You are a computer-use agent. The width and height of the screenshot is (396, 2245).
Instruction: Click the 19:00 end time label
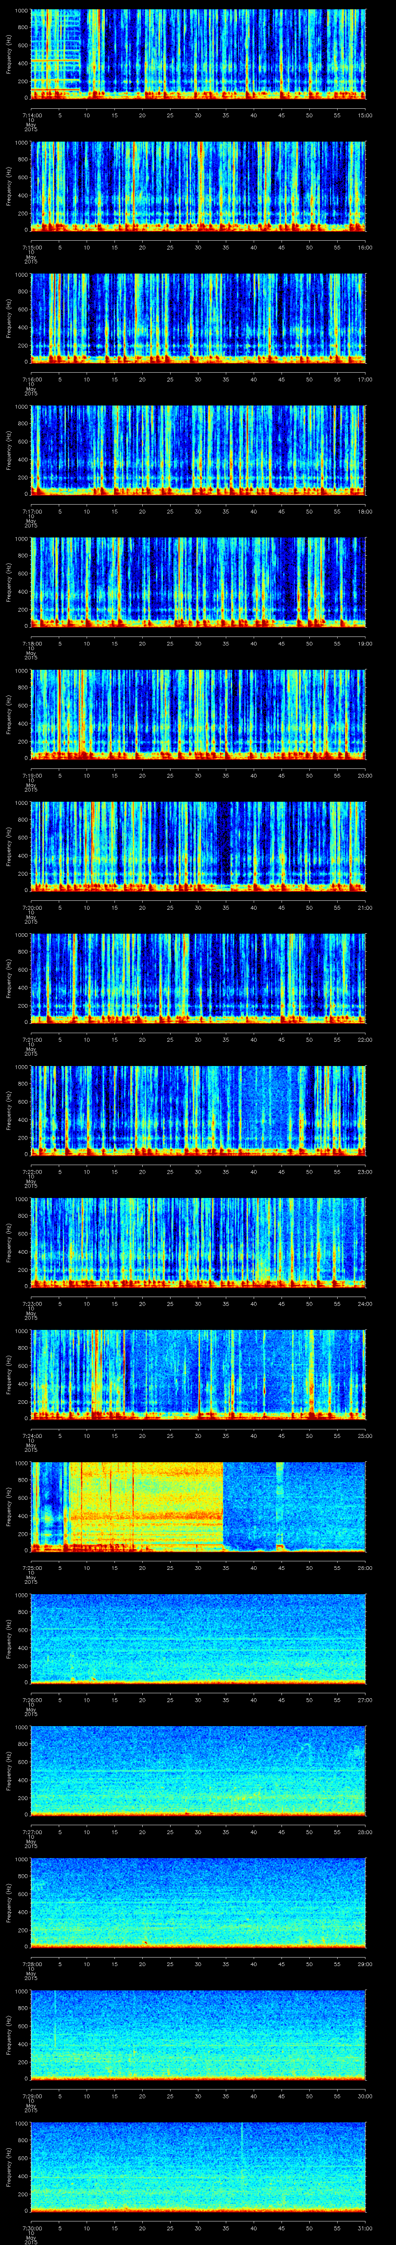click(x=365, y=643)
